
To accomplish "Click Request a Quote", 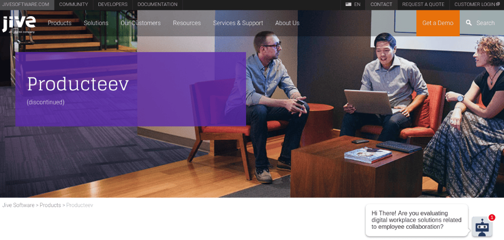I will [423, 4].
